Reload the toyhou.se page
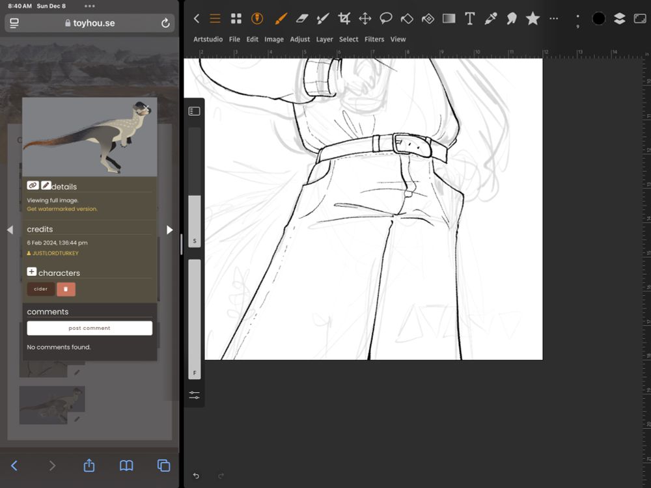Image resolution: width=651 pixels, height=488 pixels. 165,23
